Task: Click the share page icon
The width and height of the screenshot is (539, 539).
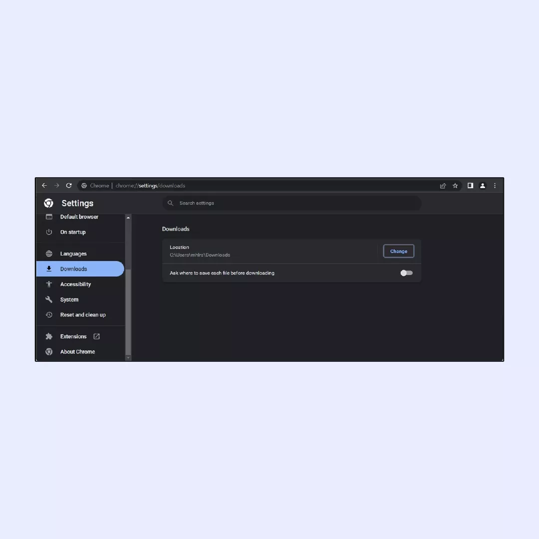Action: 443,186
